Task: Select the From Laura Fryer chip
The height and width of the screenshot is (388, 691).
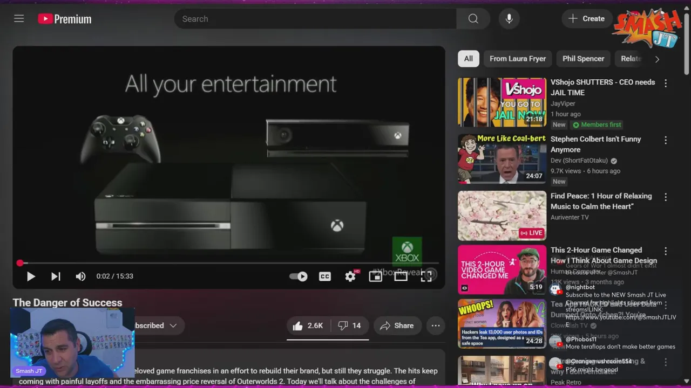Action: 518,59
